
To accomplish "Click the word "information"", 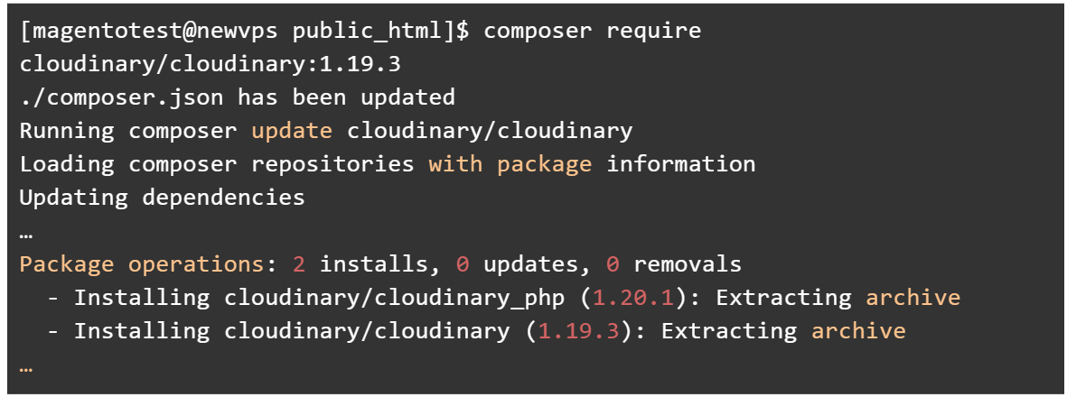I will pyautogui.click(x=680, y=164).
